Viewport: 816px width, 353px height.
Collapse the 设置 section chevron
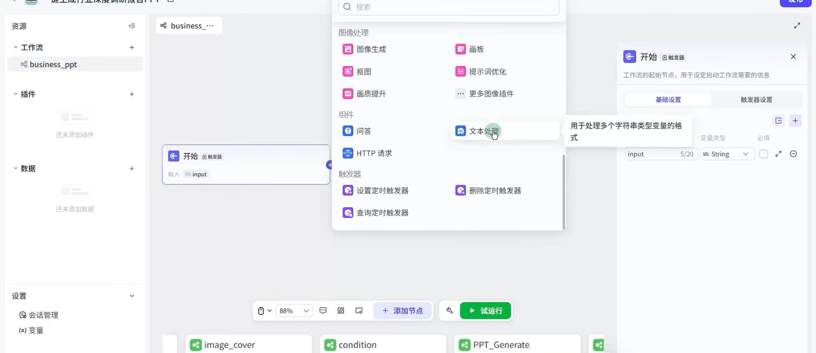click(x=132, y=296)
